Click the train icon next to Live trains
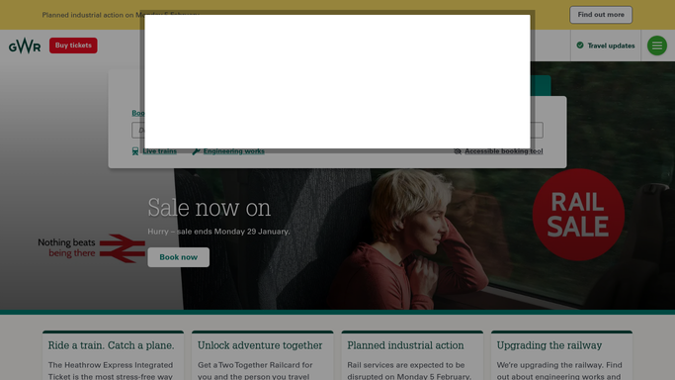675x380 pixels. pos(135,151)
